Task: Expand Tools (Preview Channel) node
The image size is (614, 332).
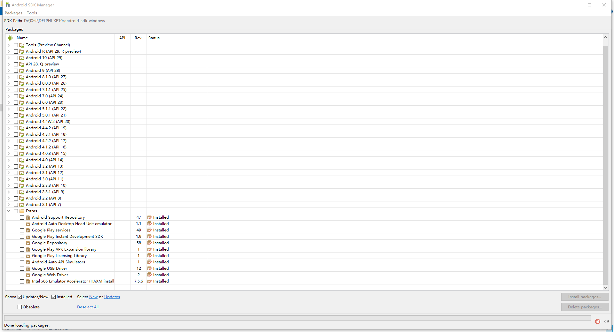Action: click(x=9, y=45)
